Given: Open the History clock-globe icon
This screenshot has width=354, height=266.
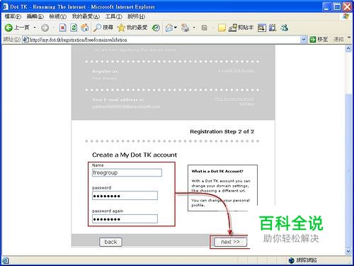Looking at the screenshot, I should point(156,28).
